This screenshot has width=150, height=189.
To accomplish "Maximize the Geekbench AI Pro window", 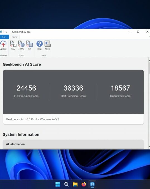I will pos(138,32).
